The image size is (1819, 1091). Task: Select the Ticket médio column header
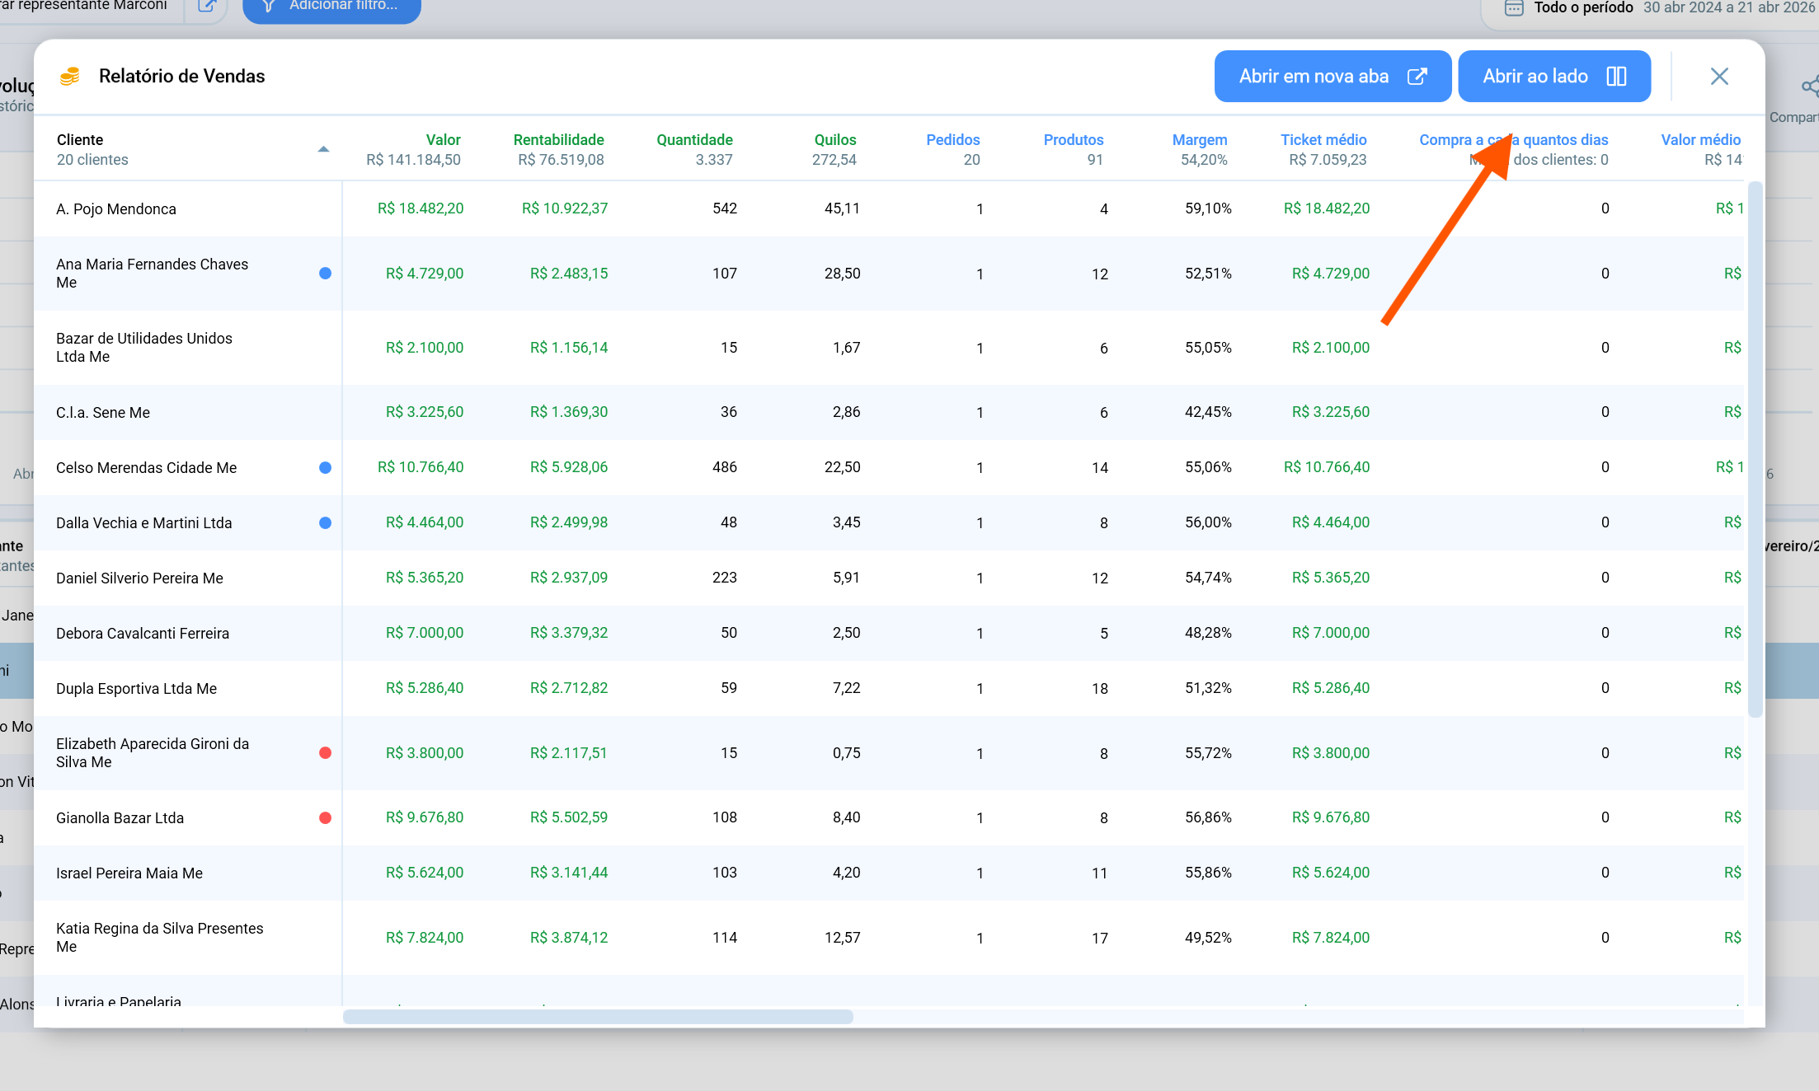[x=1323, y=140]
